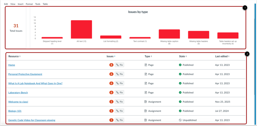Open the Insert menu

click(20, 4)
